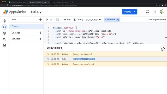Click the Redo arrow in toolbar
167x94 pixels.
tap(51, 20)
